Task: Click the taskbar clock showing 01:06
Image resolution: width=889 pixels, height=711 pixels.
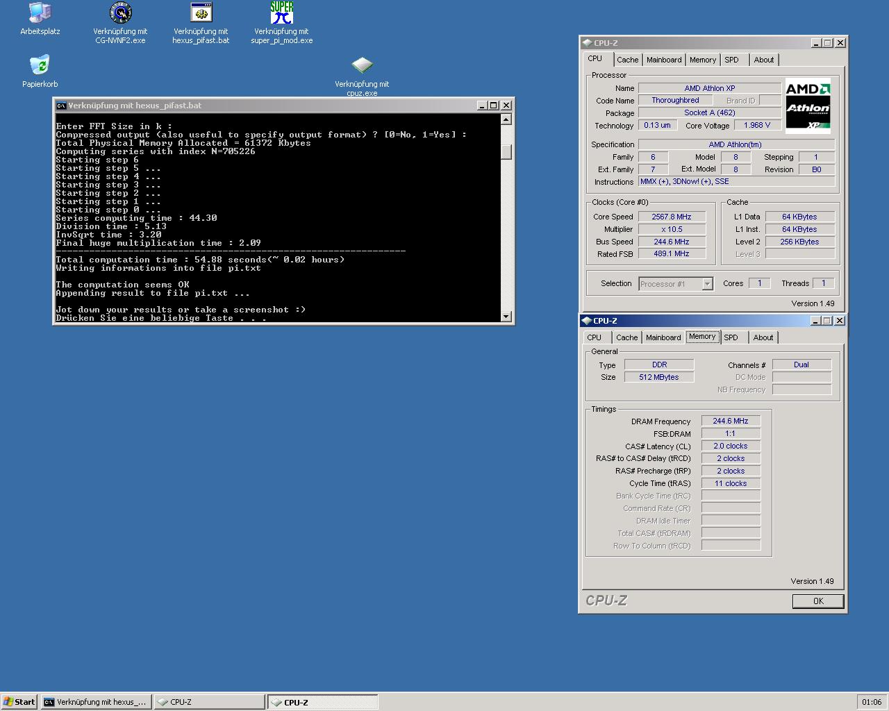Action: (871, 702)
